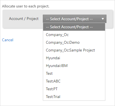This screenshot has width=115, height=106.
Task: Choose the '-- Select Account/Project --' list option
Action: tap(74, 27)
